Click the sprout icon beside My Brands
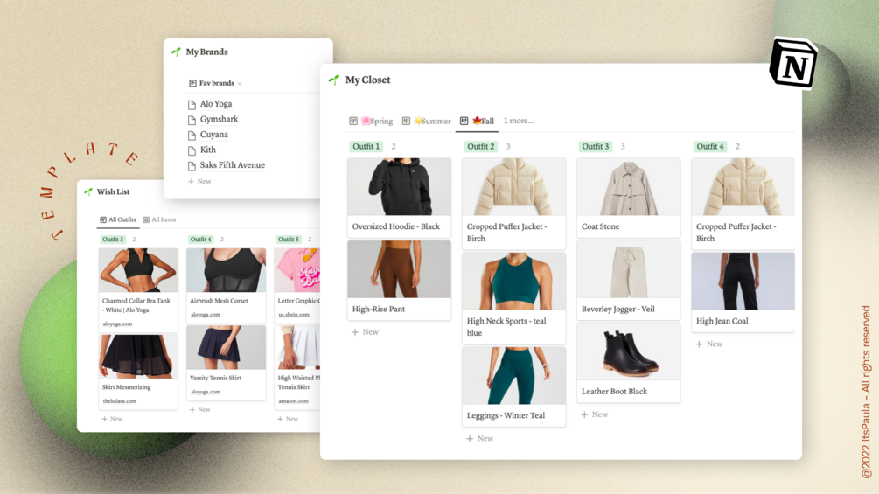This screenshot has width=879, height=494. point(176,52)
